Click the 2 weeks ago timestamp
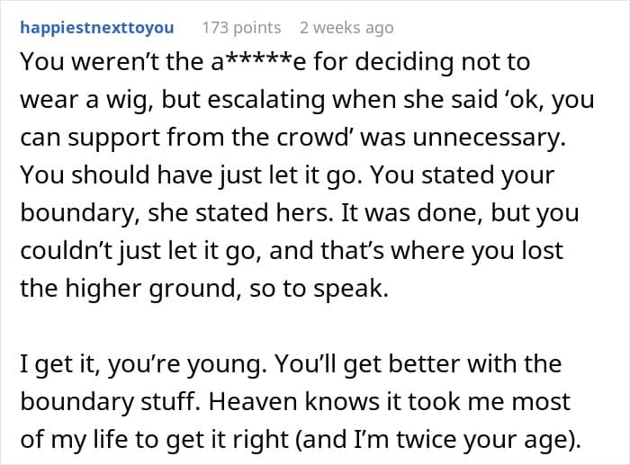The height and width of the screenshot is (465, 630). click(346, 28)
